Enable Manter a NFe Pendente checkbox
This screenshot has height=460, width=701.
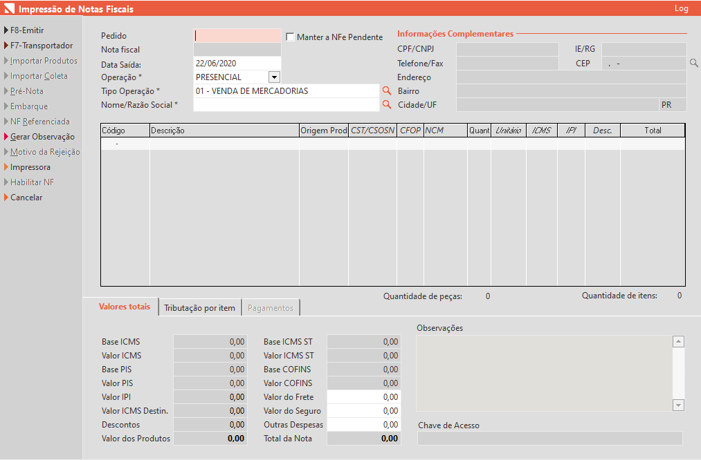290,37
